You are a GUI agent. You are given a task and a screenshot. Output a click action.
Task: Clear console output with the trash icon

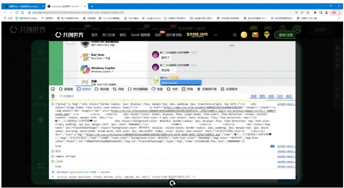coord(53,96)
